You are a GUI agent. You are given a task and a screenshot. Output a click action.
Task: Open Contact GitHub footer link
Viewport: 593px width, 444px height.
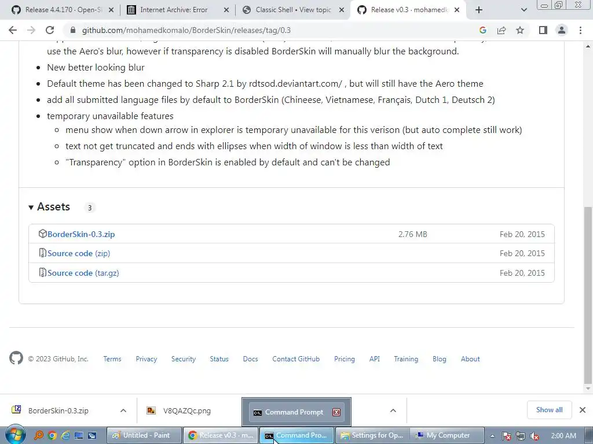pyautogui.click(x=296, y=359)
